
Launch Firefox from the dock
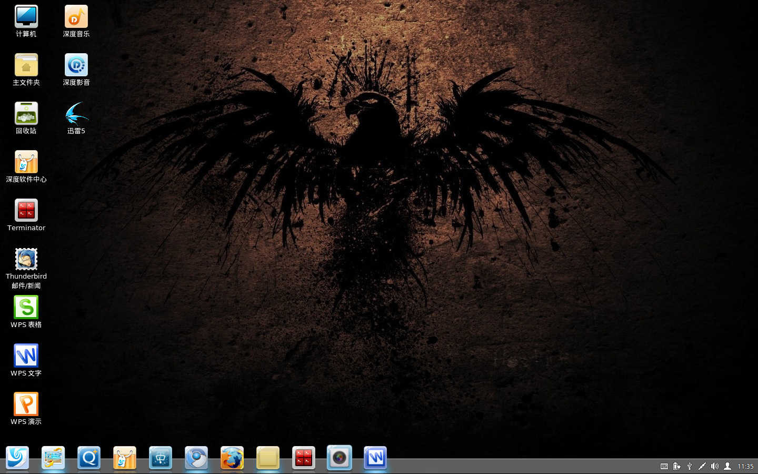(232, 458)
